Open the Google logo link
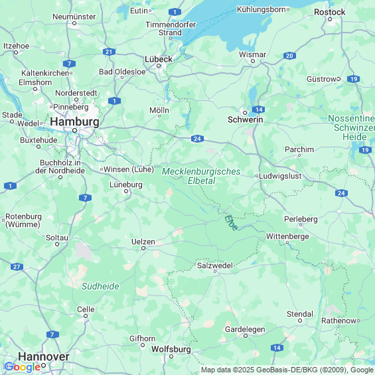Viewport: 375px width, 375px height. (23, 367)
